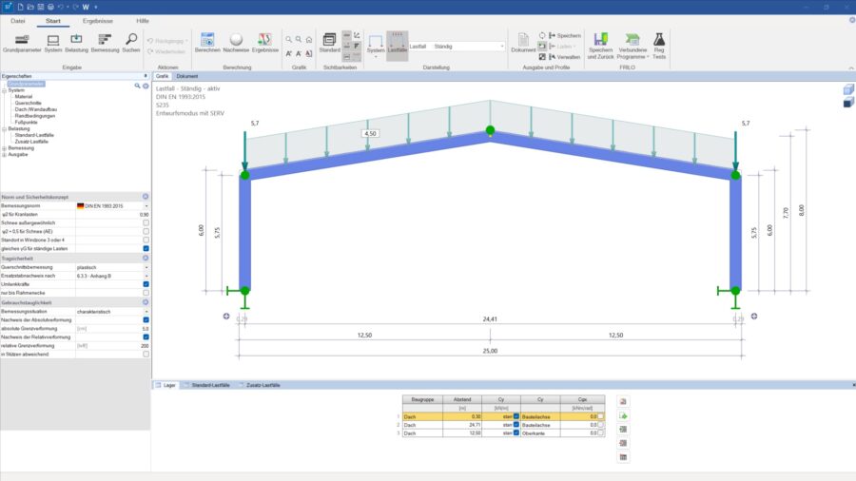The image size is (856, 481).
Task: Toggle Nachweis der Absolutverformung checkbox
Action: point(146,319)
